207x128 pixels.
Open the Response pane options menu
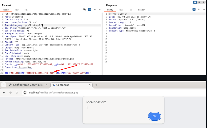[x=204, y=9]
